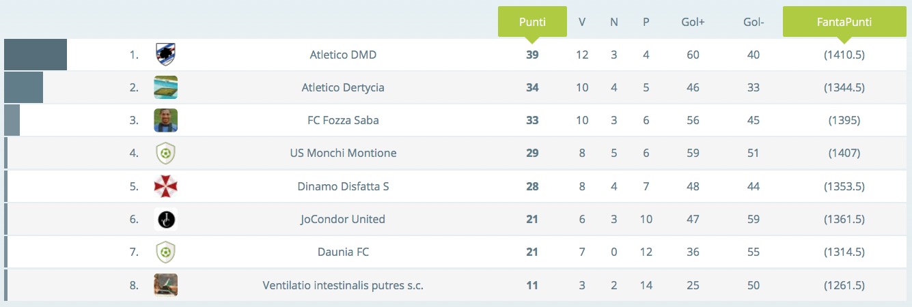The image size is (912, 307).
Task: Click the first-place dark progress bar
Action: coord(36,55)
